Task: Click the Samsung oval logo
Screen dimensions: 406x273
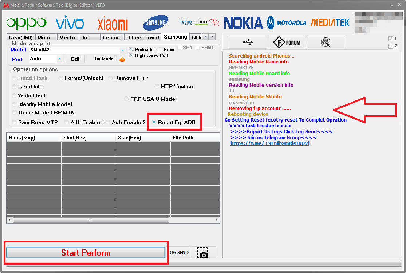Action: click(155, 23)
